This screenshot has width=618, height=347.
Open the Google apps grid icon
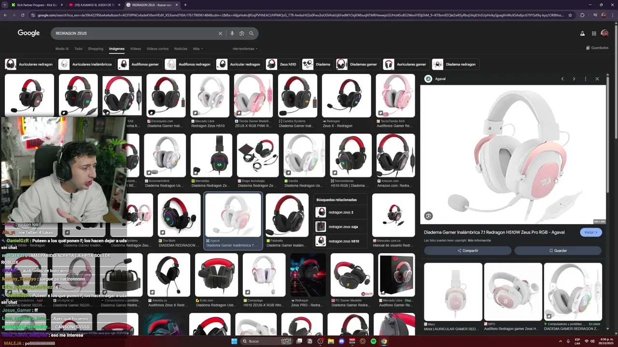(x=593, y=33)
